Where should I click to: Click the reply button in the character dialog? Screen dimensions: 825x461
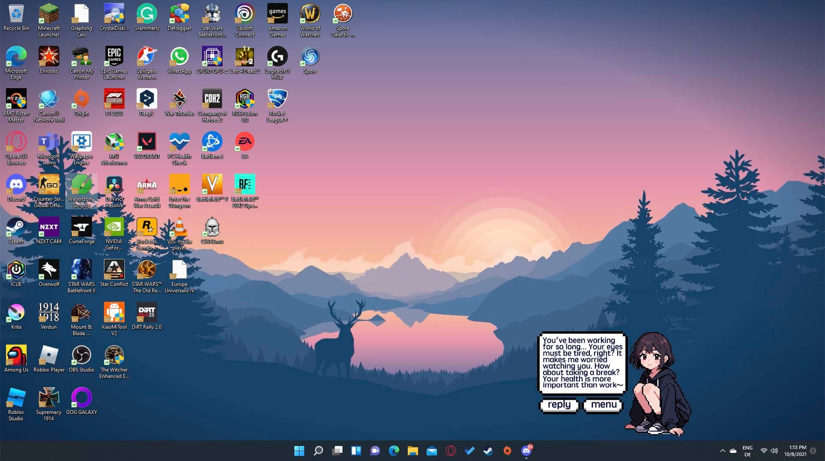pyautogui.click(x=559, y=405)
